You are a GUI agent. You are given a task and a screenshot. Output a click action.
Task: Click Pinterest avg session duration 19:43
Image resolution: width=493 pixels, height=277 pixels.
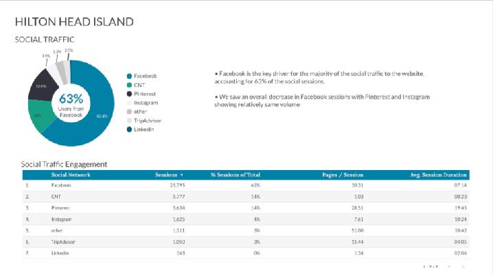click(460, 208)
